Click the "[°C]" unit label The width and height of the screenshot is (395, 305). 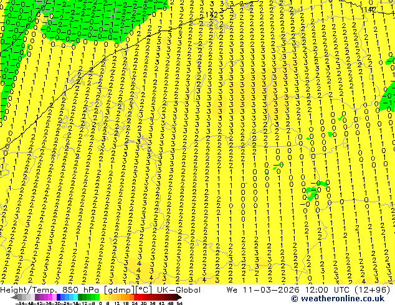click(x=145, y=290)
